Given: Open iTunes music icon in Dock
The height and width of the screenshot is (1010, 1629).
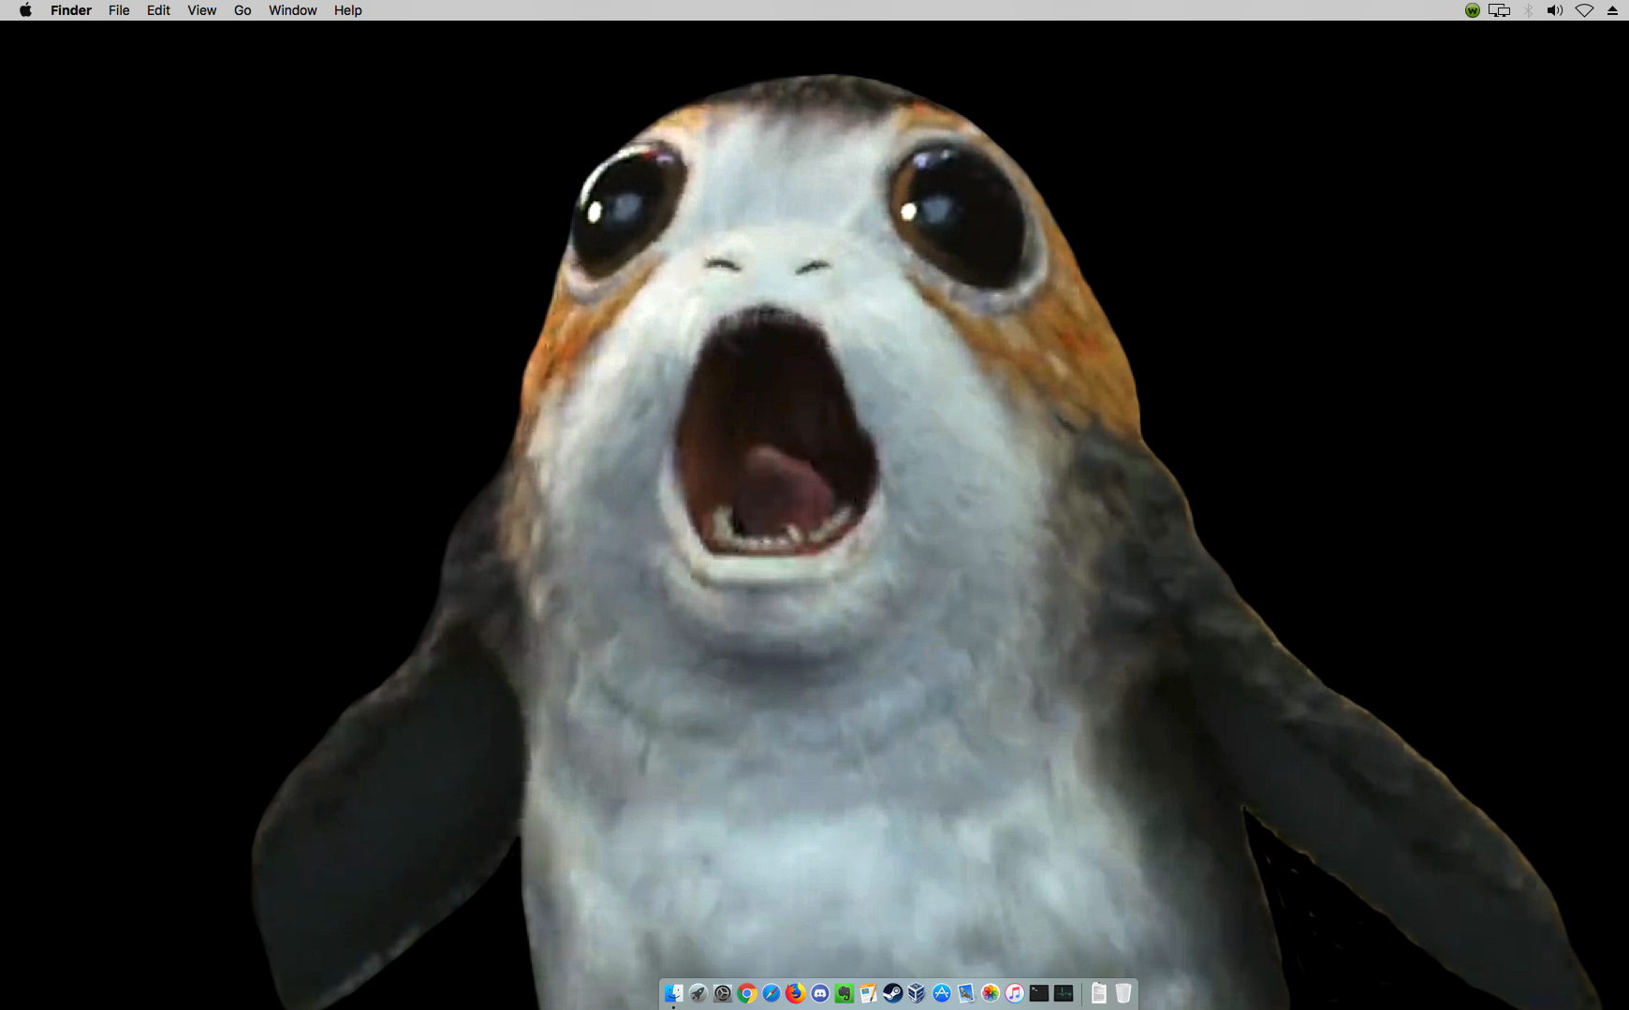Looking at the screenshot, I should (1015, 993).
